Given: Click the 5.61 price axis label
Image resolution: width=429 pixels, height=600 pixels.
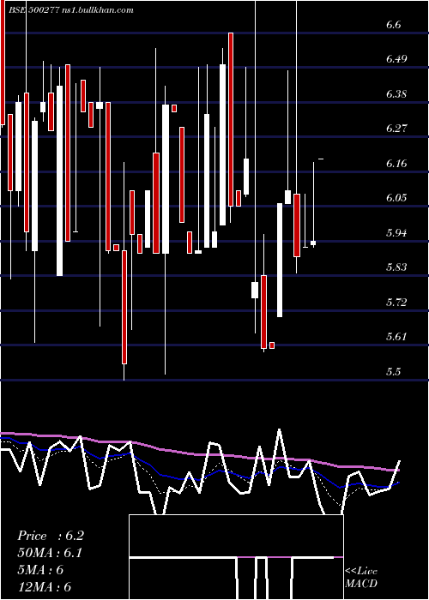Looking at the screenshot, I should (396, 337).
